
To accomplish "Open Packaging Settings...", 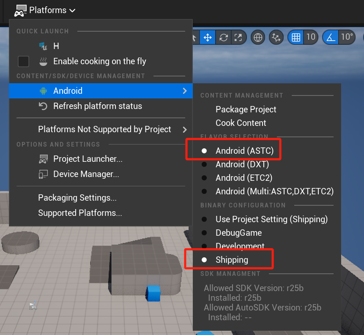I will pyautogui.click(x=77, y=198).
